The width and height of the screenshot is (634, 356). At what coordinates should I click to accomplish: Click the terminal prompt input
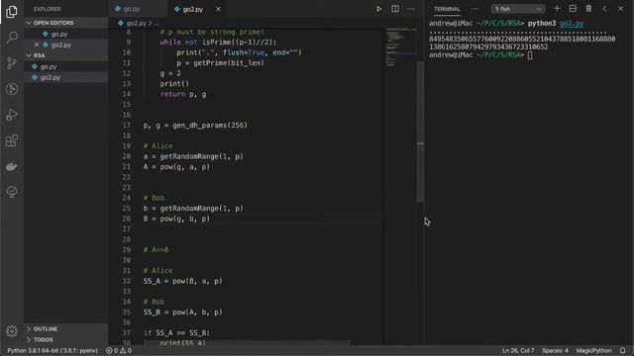530,55
